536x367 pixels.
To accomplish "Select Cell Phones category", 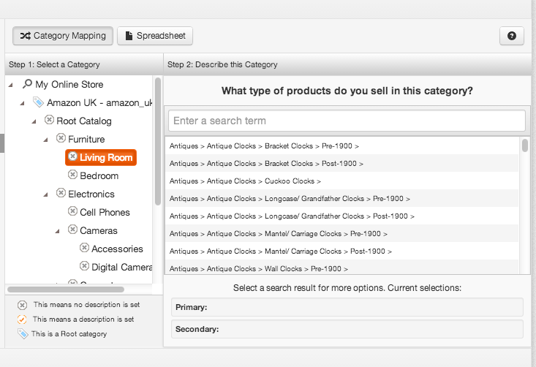I will [x=105, y=212].
